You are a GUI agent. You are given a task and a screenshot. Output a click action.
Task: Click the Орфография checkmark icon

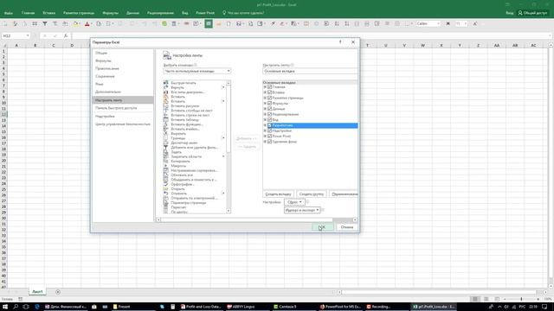165,184
